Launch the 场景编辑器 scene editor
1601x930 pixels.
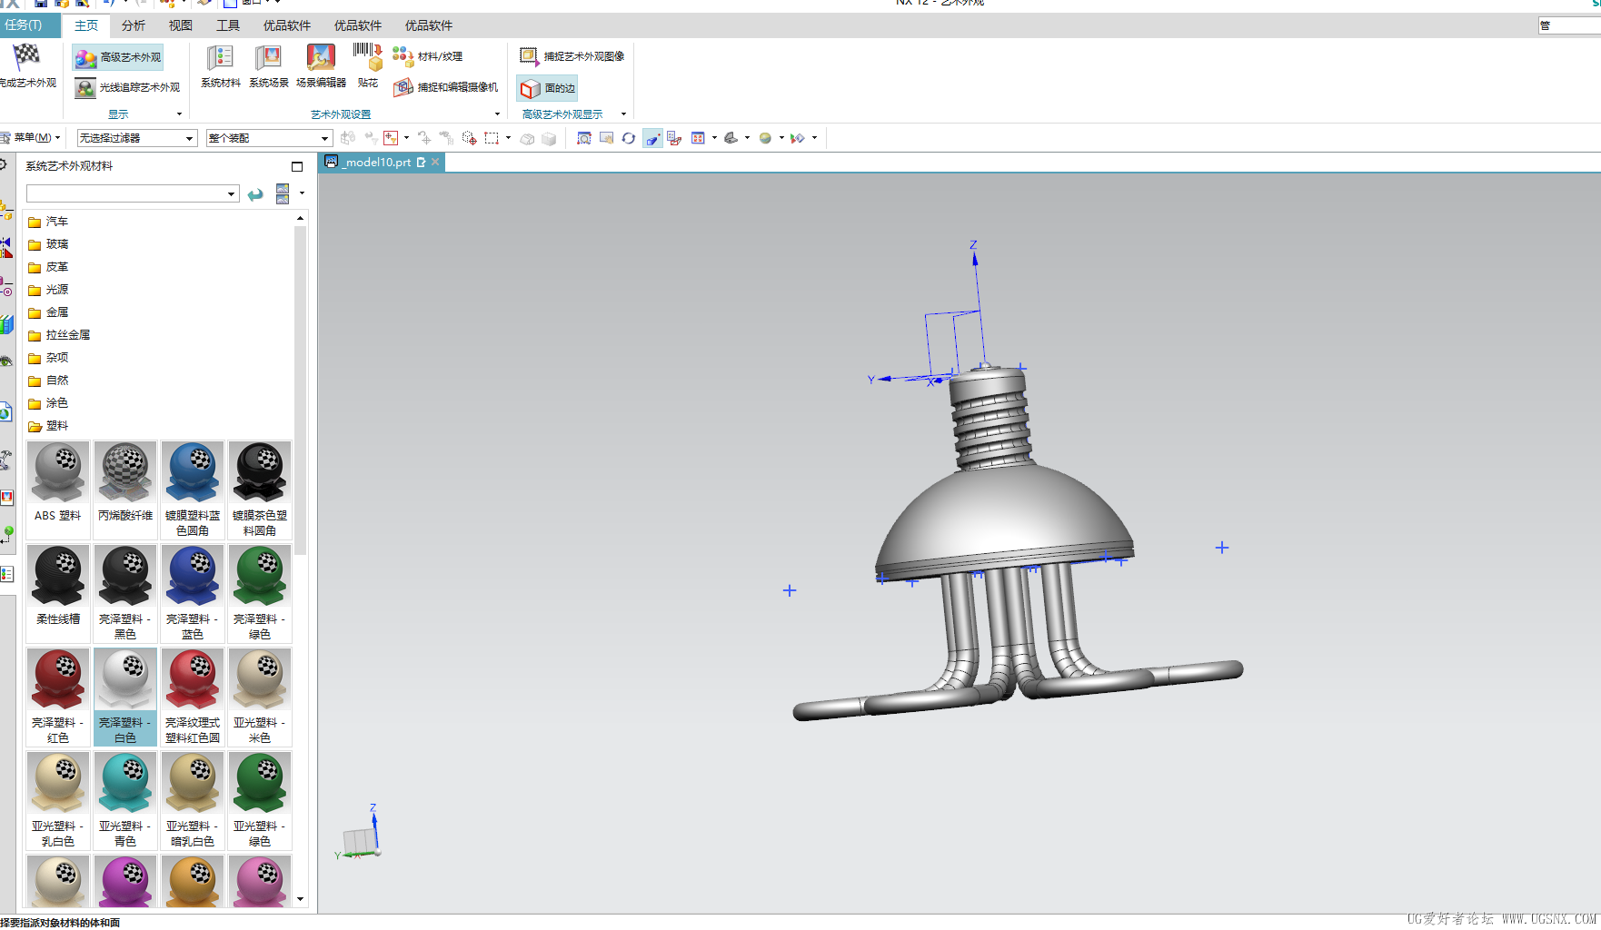pos(321,66)
